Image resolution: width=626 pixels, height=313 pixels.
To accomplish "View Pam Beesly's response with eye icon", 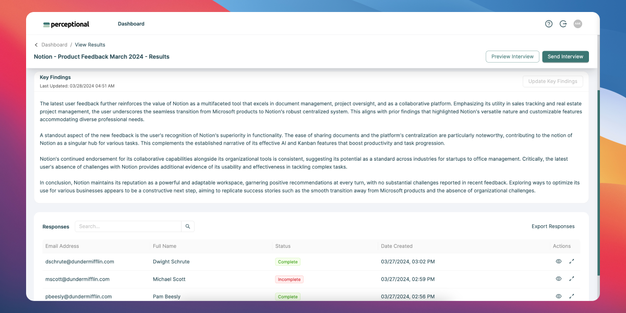I will coord(559,296).
